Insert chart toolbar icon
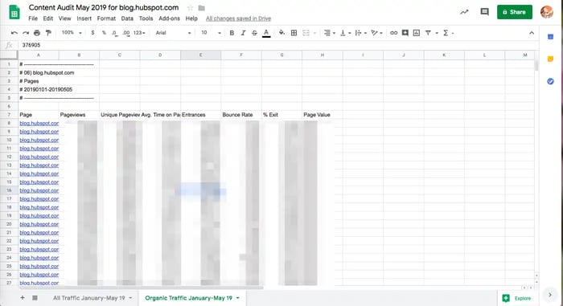Image resolution: width=563 pixels, height=306 pixels. click(x=417, y=33)
